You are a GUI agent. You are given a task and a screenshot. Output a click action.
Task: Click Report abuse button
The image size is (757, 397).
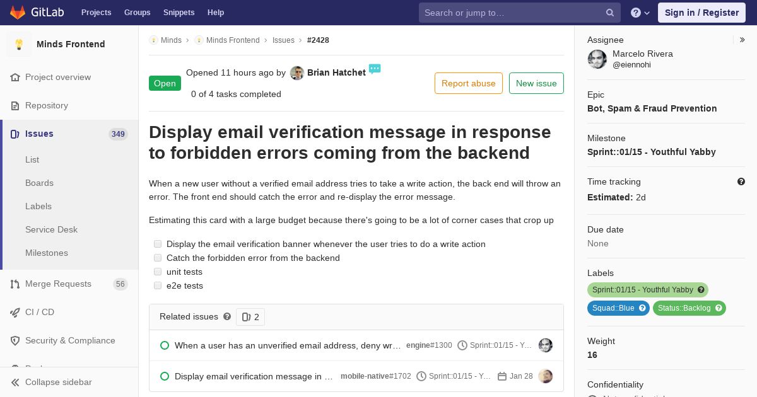click(469, 83)
